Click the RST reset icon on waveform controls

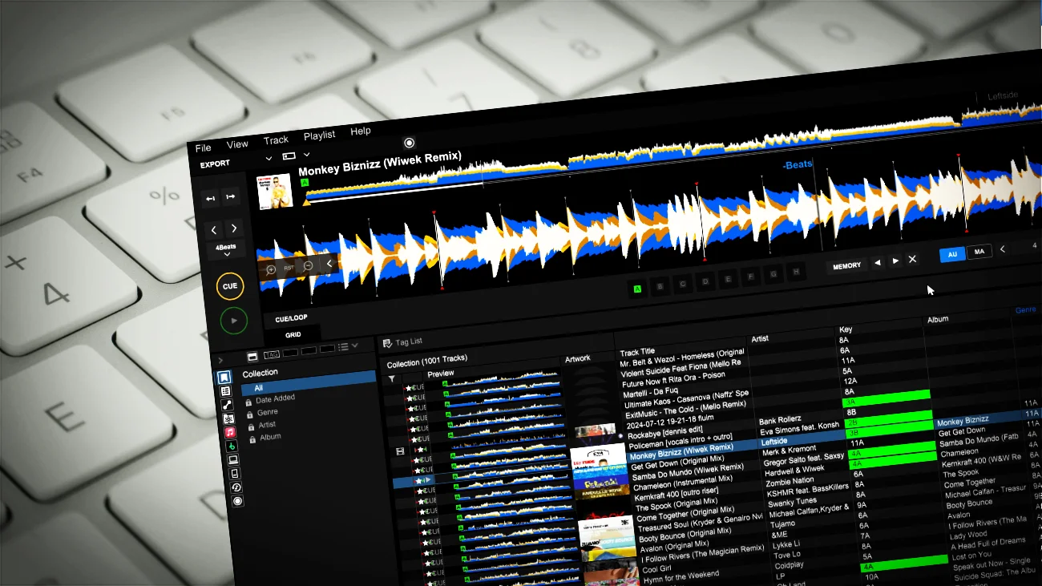pyautogui.click(x=289, y=267)
